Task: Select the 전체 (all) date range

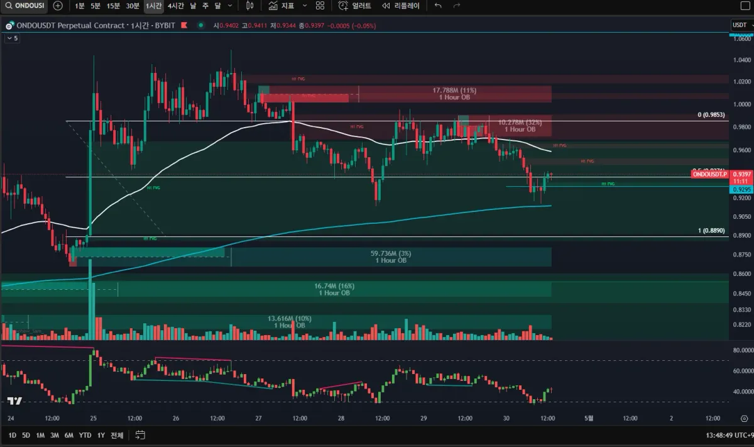Action: pos(117,435)
